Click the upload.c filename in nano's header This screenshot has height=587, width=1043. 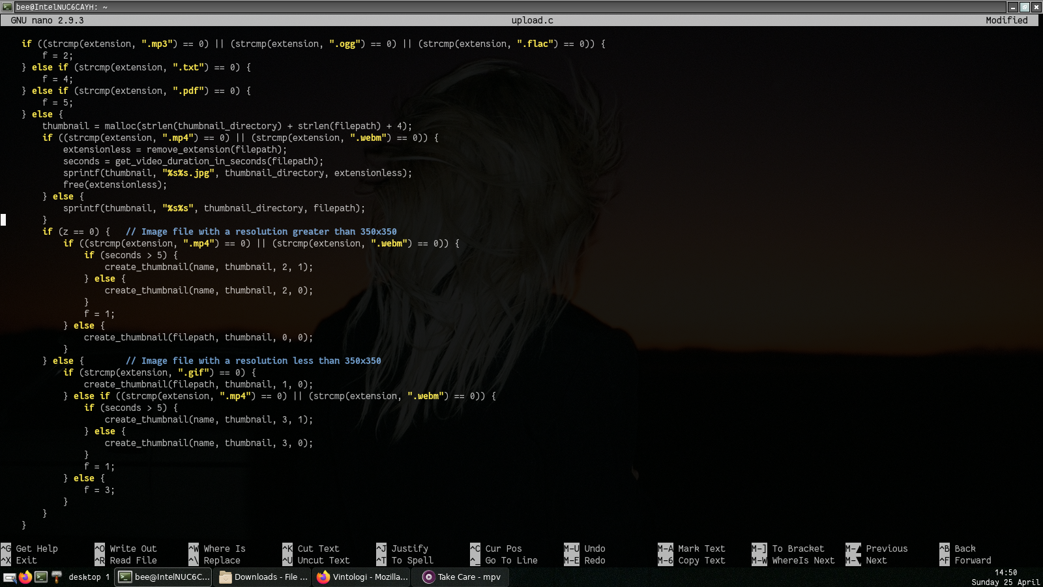[x=532, y=20]
